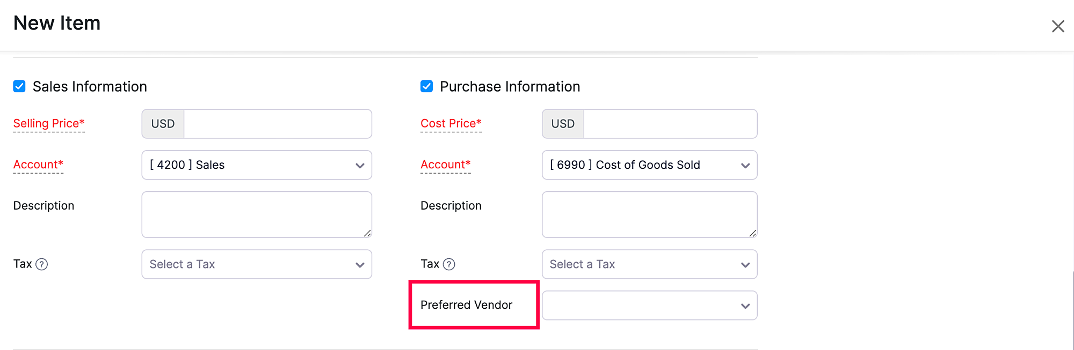Uncheck the Sales Information checkbox
The height and width of the screenshot is (350, 1074).
tap(19, 86)
